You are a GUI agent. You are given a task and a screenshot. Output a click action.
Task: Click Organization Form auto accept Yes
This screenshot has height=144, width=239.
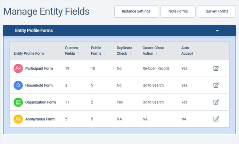pyautogui.click(x=184, y=102)
